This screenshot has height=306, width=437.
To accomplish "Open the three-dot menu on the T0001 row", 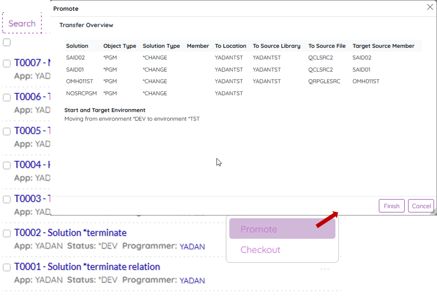I will [x=324, y=269].
